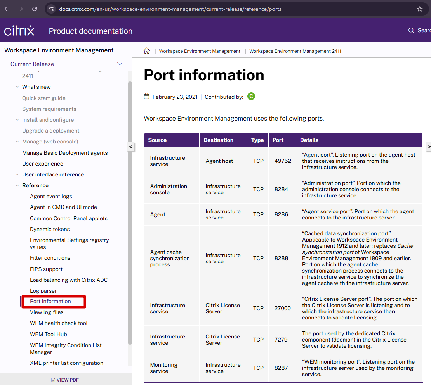Click the Workspace Environment Management breadcrumb
Image resolution: width=431 pixels, height=385 pixels.
200,51
